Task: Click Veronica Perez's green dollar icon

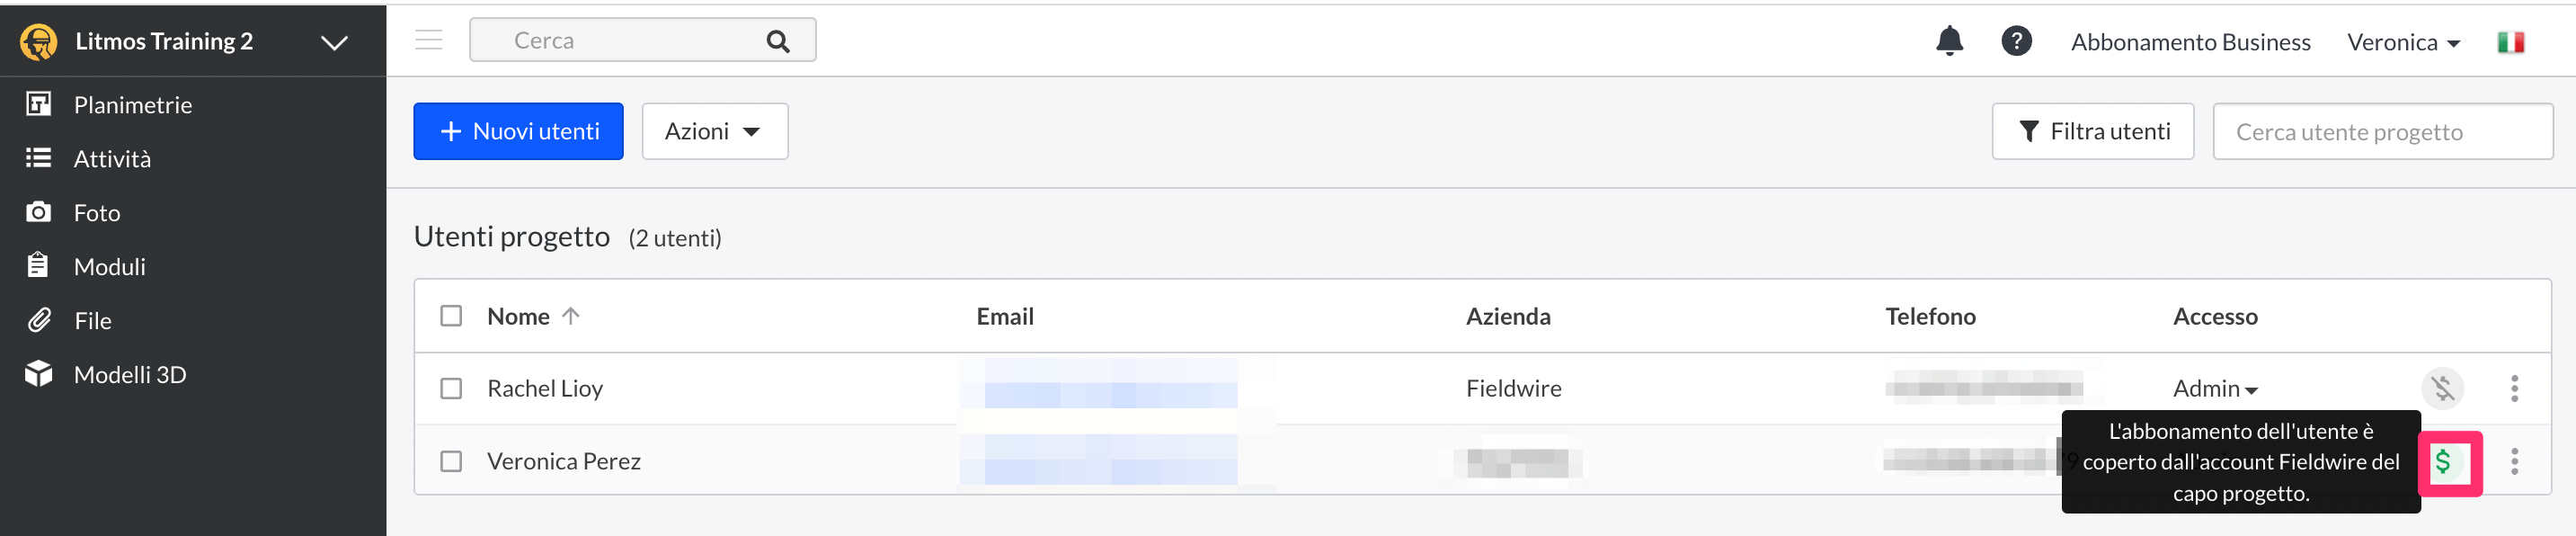Action: pos(2443,462)
